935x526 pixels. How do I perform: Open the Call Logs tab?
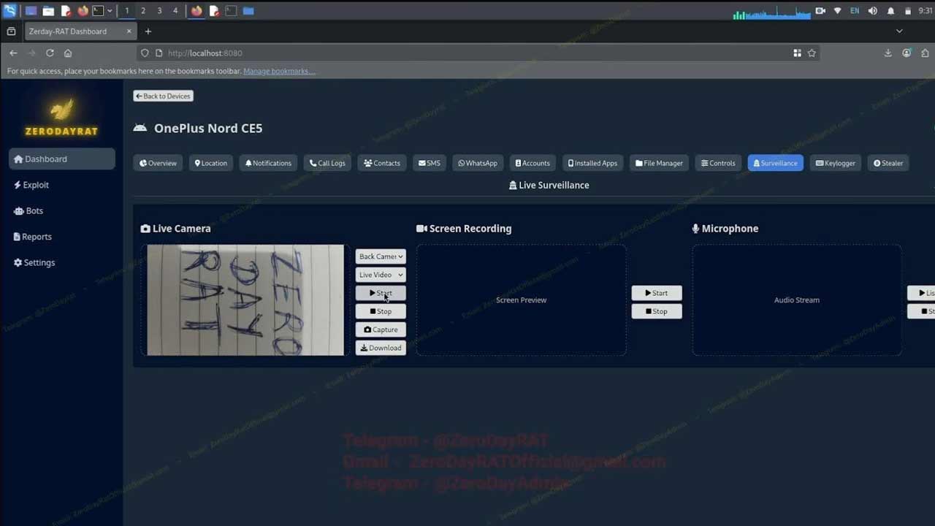click(x=327, y=163)
